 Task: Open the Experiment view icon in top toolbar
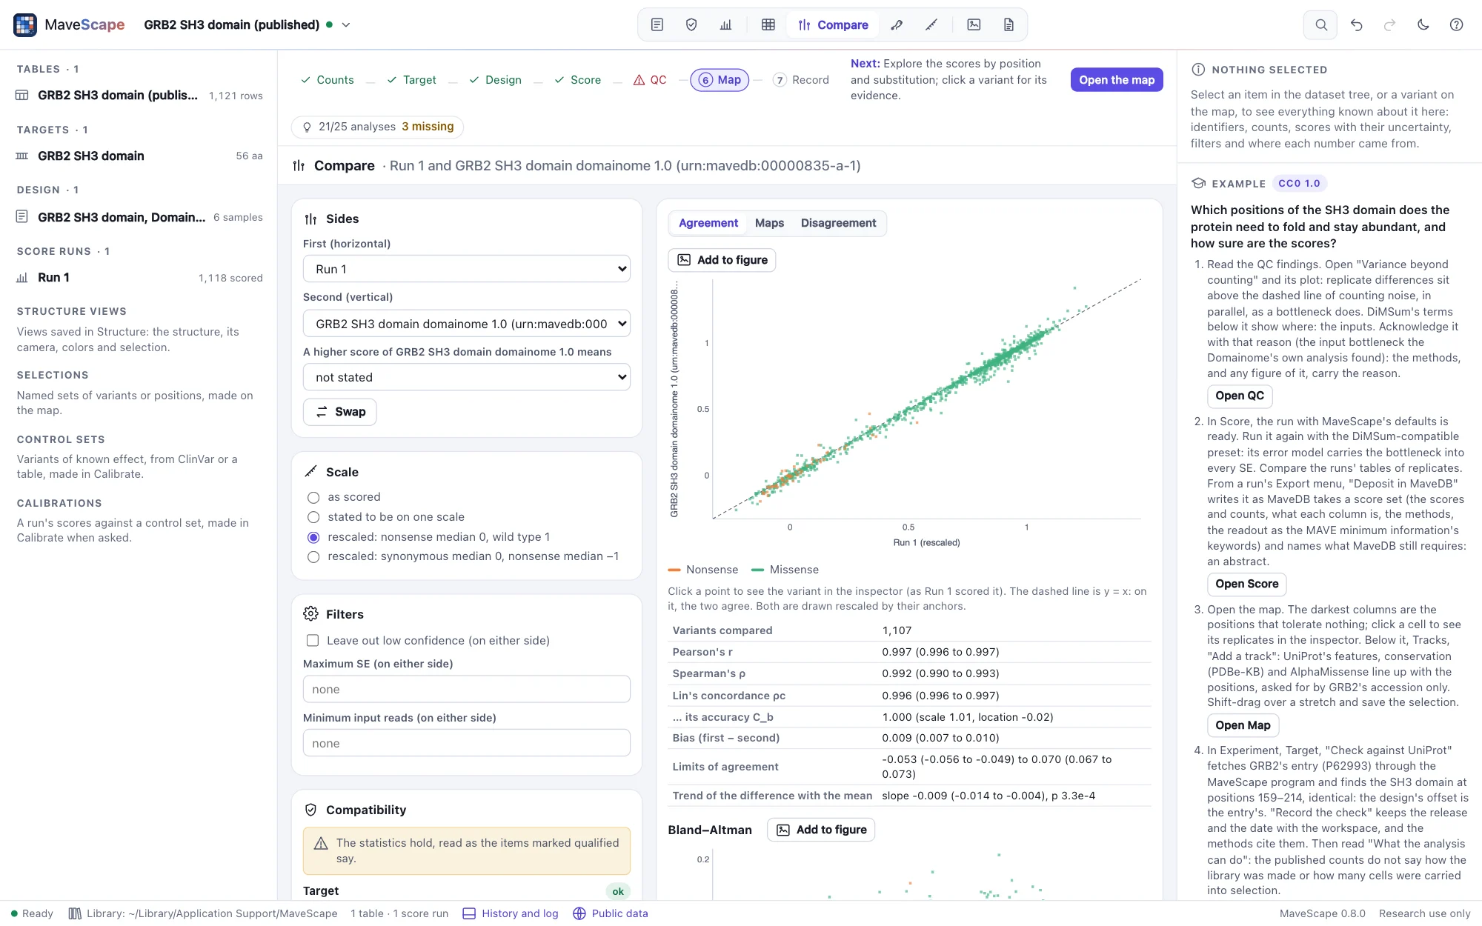[x=657, y=24]
